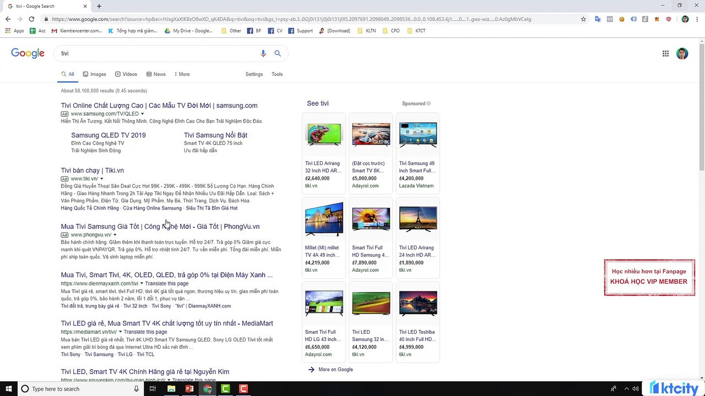The width and height of the screenshot is (705, 396).
Task: Expand the phongvu.vn ad URL dropdown arrow
Action: click(x=115, y=235)
